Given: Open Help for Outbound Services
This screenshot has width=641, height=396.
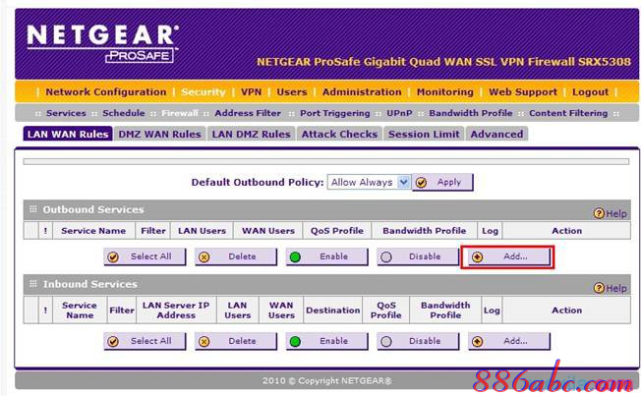Looking at the screenshot, I should [x=611, y=213].
